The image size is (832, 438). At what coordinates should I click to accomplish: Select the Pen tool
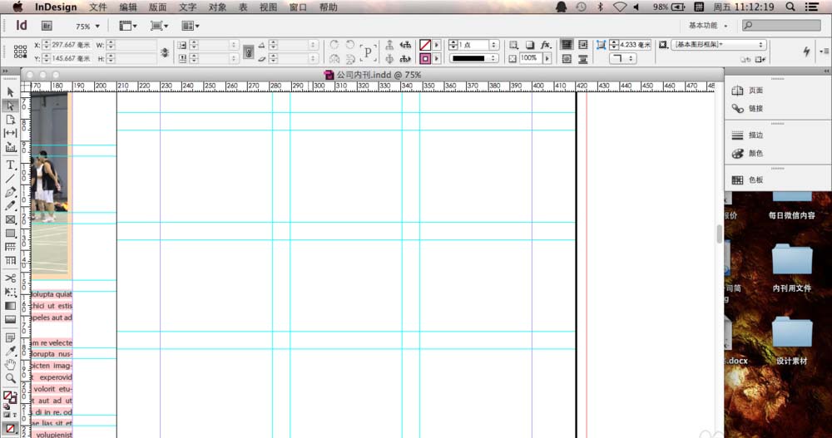click(11, 192)
